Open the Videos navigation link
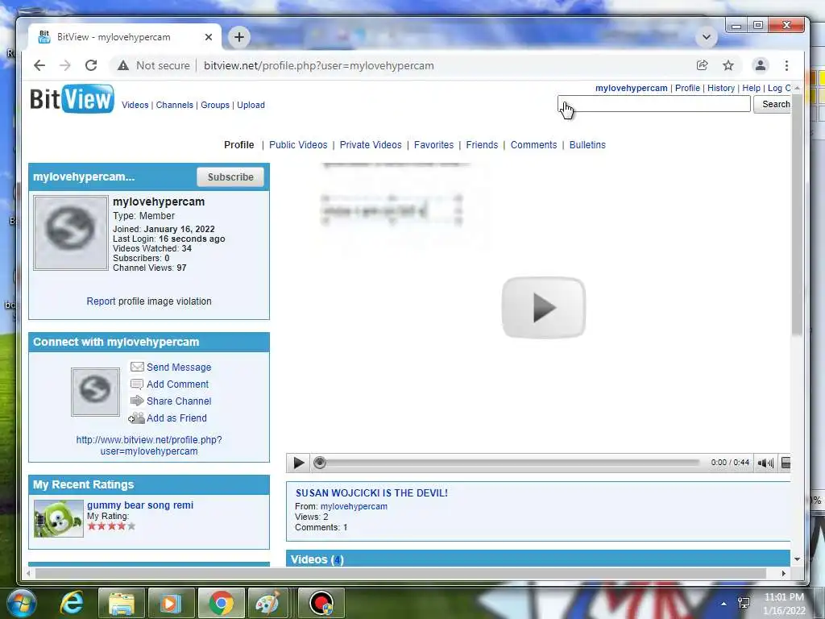Screen dimensions: 825x619 tap(135, 105)
